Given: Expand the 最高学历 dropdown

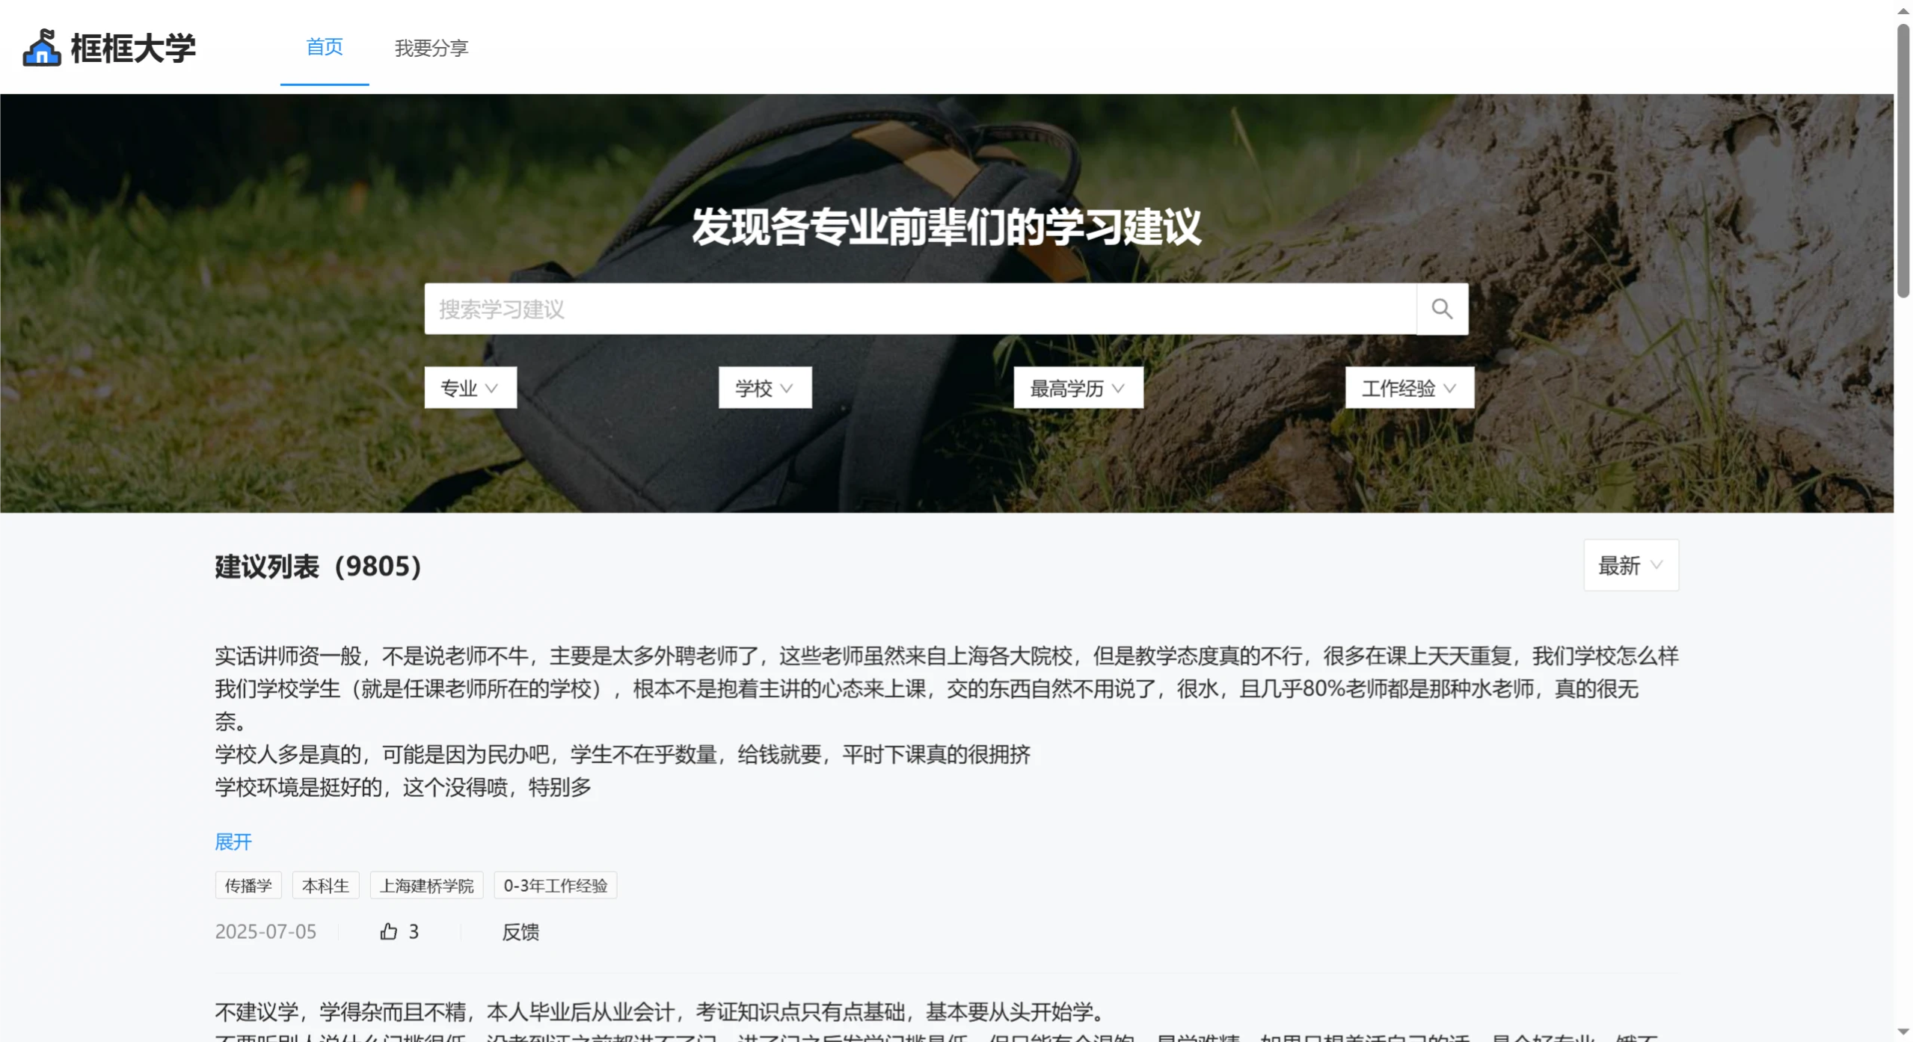Looking at the screenshot, I should coord(1077,387).
